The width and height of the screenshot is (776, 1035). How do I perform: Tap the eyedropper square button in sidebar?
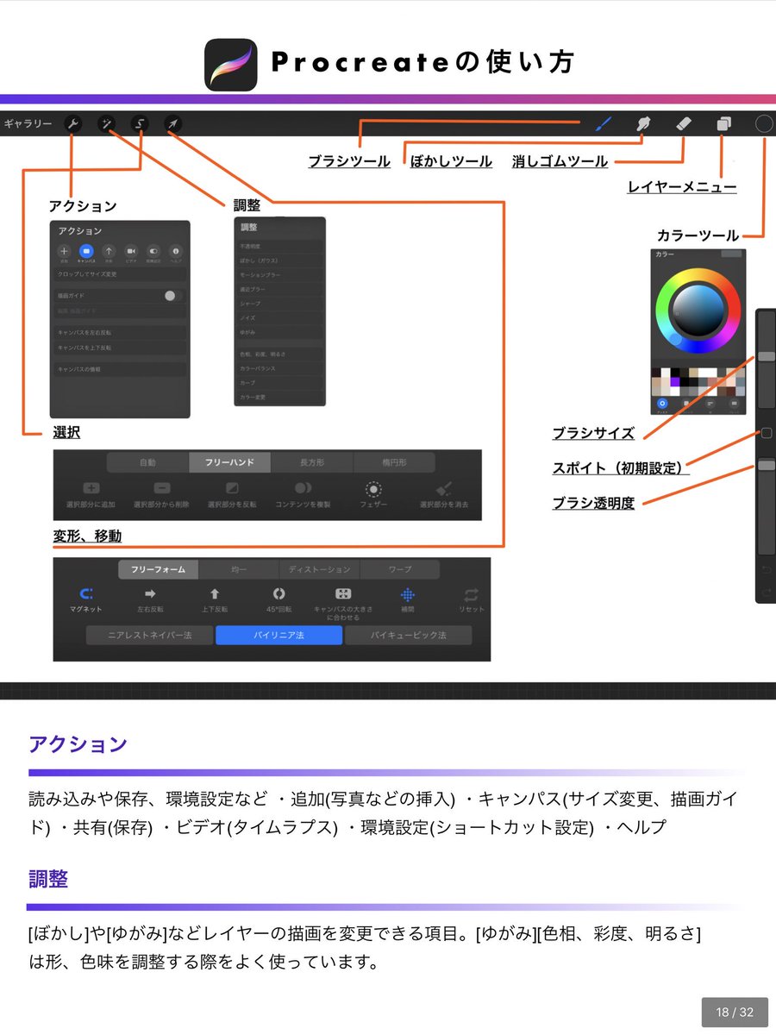coord(767,433)
